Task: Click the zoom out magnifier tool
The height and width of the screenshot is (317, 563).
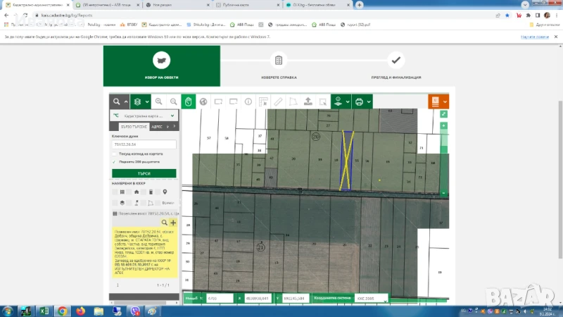Action: point(173,101)
